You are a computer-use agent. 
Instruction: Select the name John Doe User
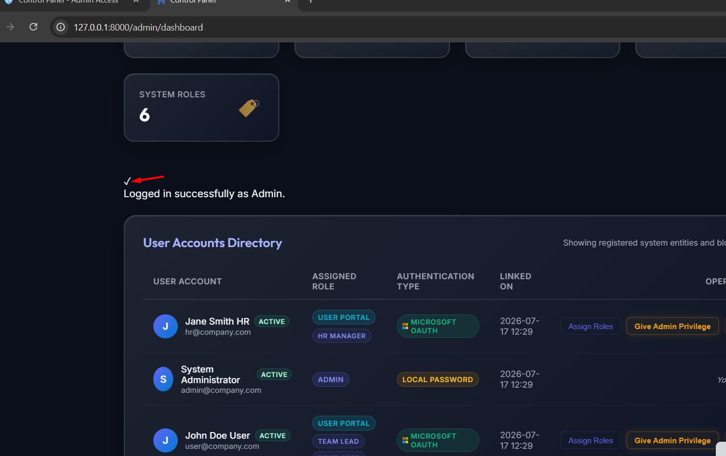tap(218, 436)
